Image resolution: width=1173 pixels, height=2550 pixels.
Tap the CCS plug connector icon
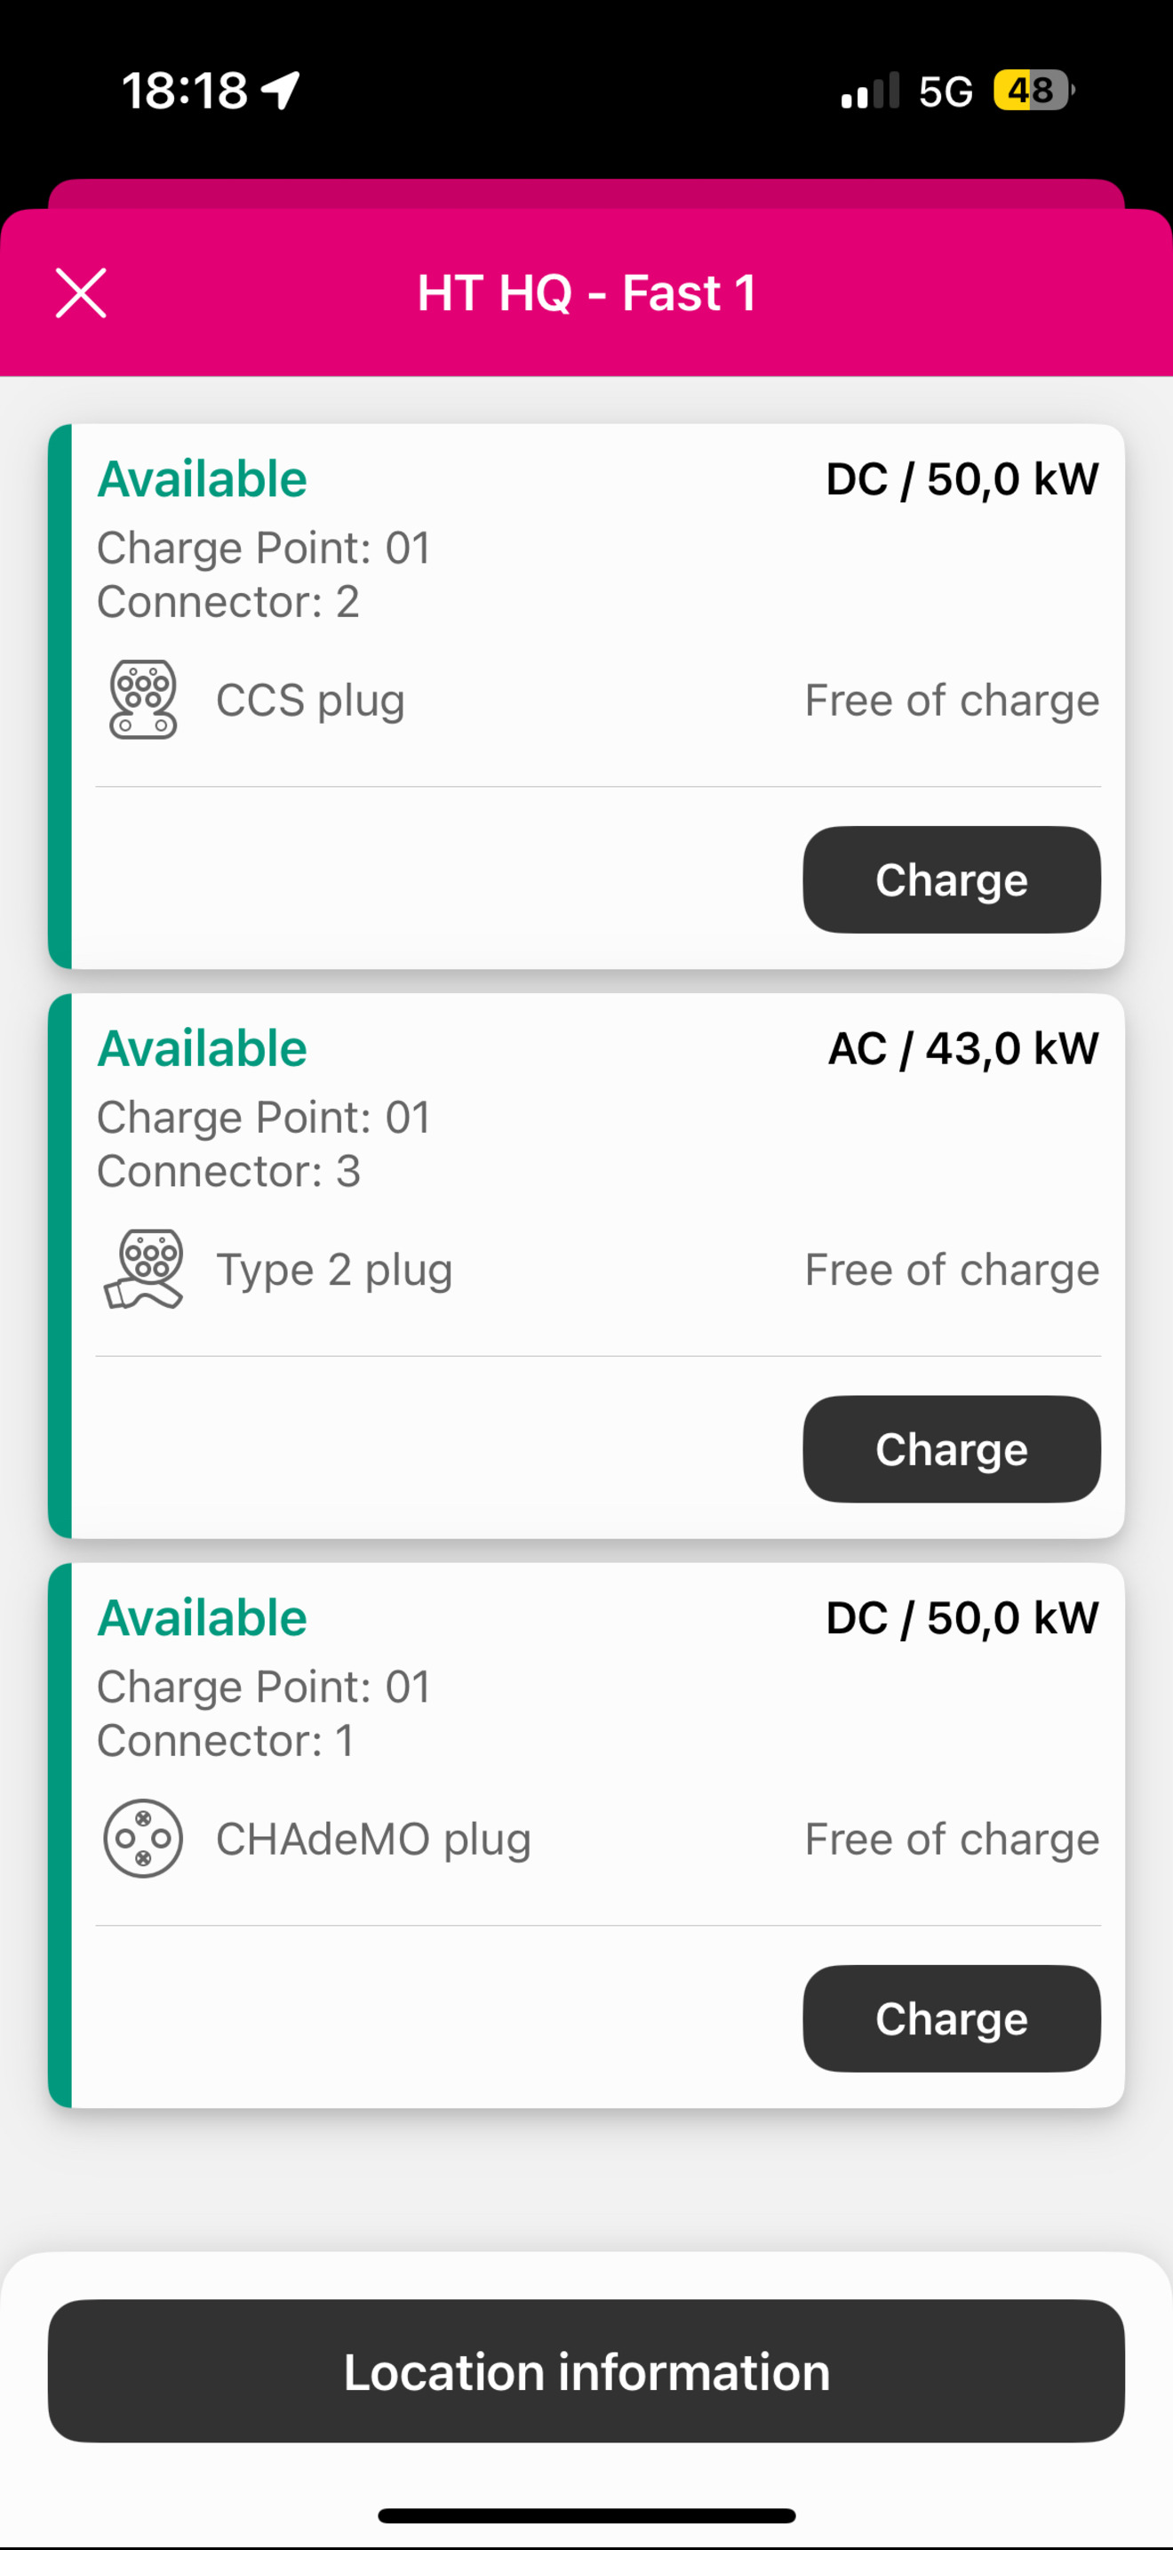pos(143,700)
